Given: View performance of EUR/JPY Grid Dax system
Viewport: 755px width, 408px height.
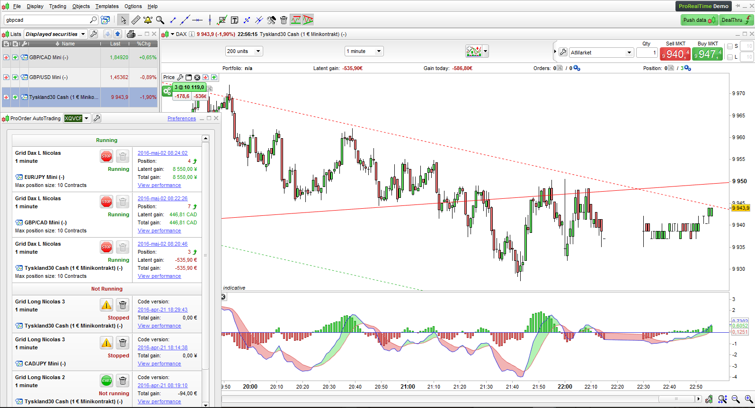Looking at the screenshot, I should point(159,185).
